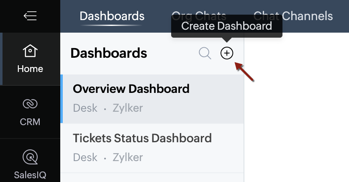Go to the Chat Channels tab

pyautogui.click(x=293, y=16)
